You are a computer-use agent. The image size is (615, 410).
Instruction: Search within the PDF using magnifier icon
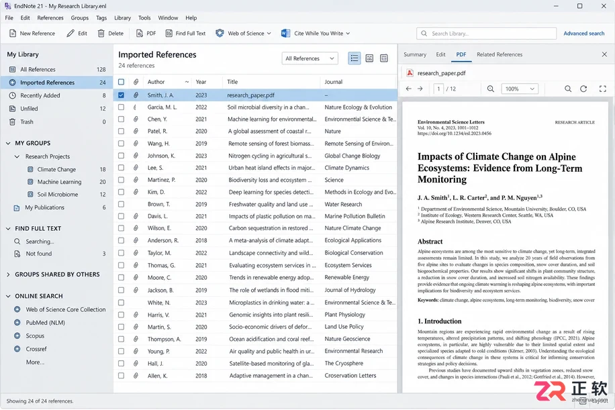[567, 89]
